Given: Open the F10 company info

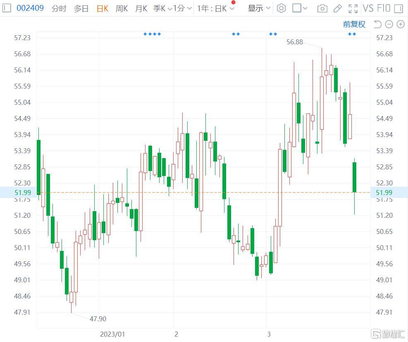Looking at the screenshot, I should (x=384, y=8).
